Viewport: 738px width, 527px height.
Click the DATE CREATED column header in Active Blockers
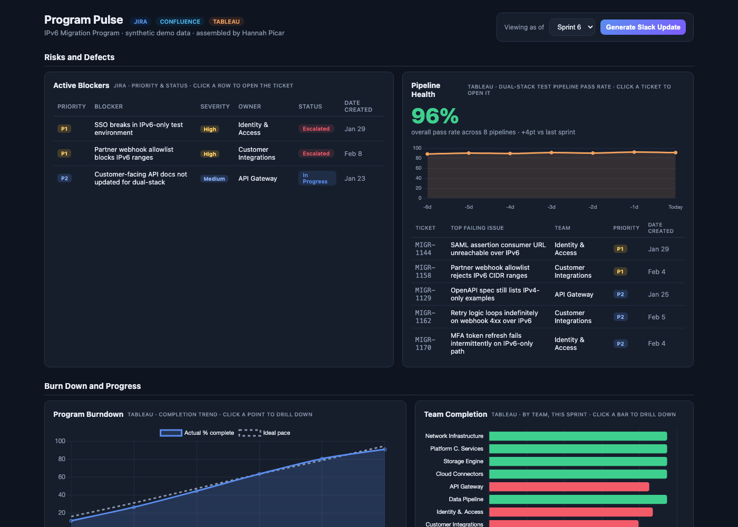click(358, 106)
